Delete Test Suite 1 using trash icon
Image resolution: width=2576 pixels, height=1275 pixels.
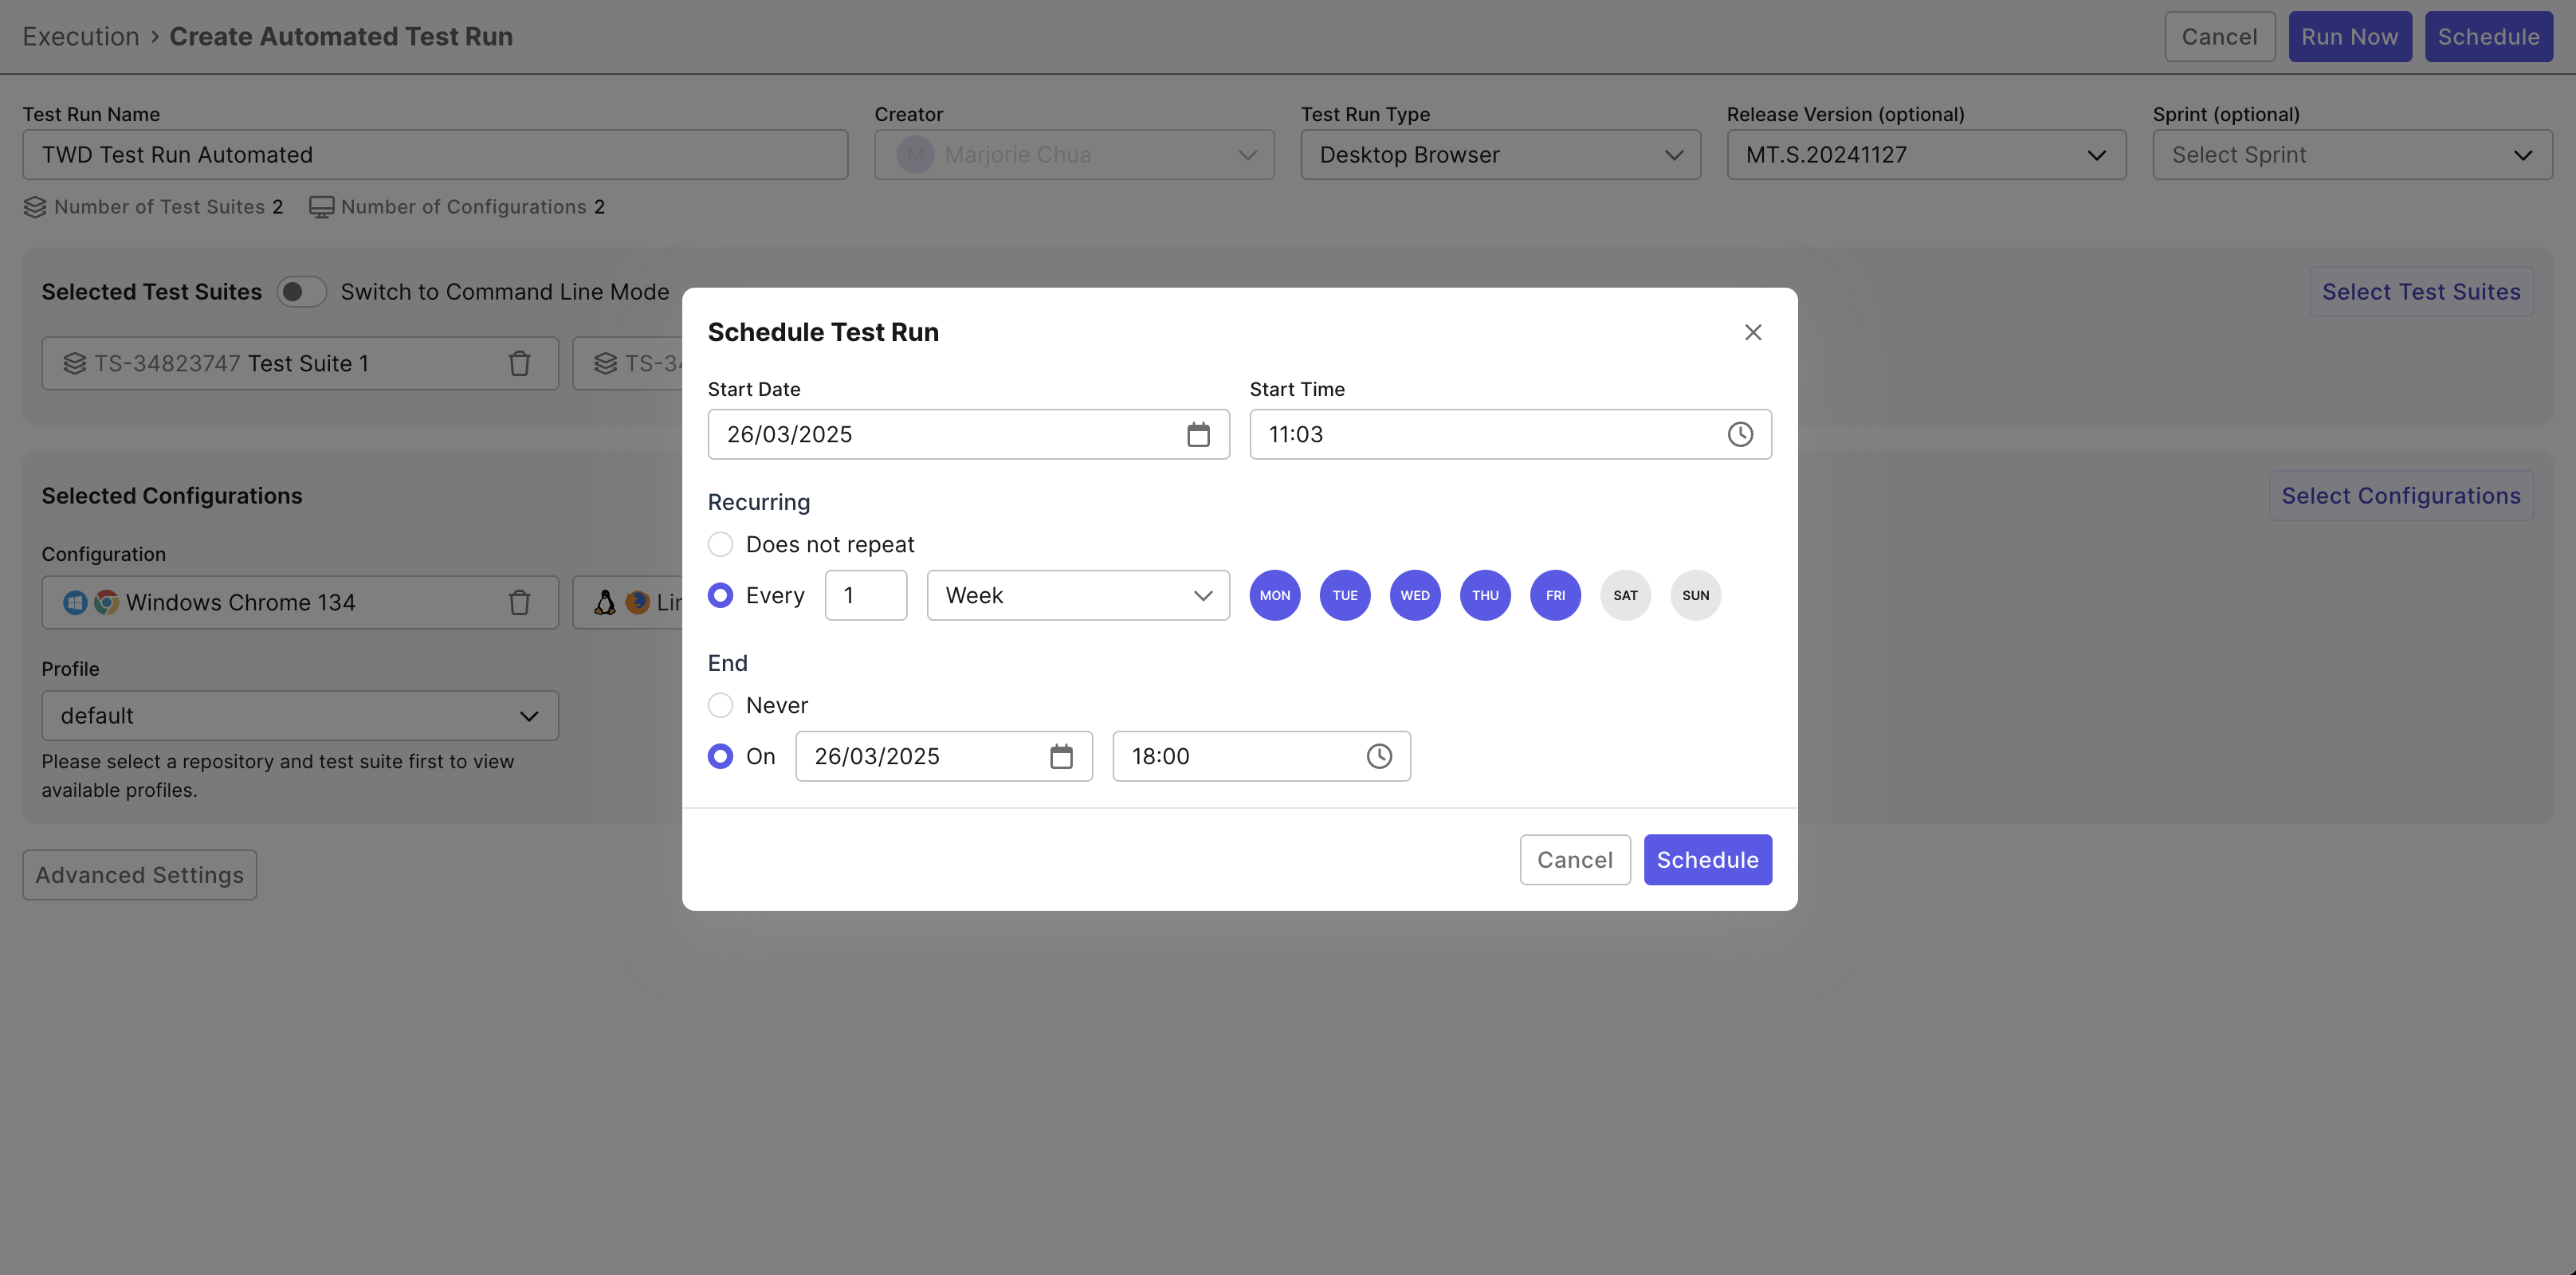tap(519, 363)
